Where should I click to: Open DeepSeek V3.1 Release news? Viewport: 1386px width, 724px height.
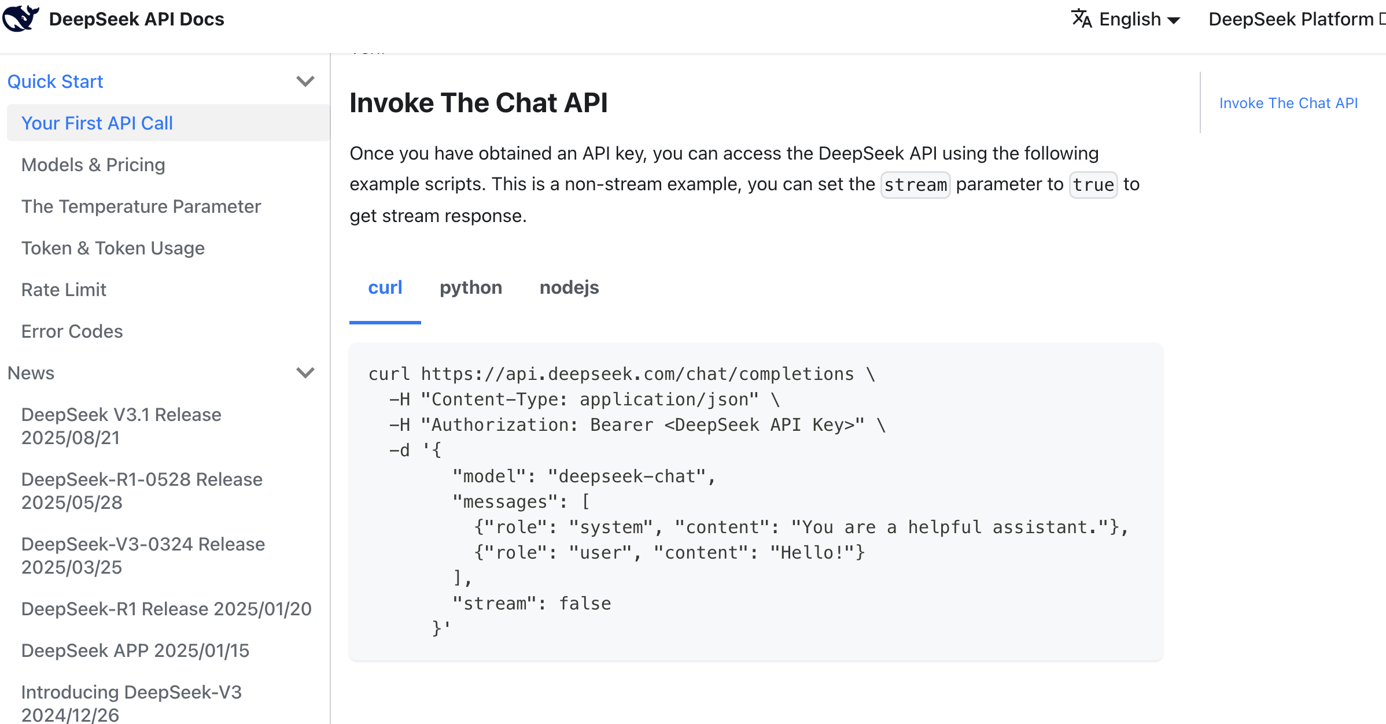point(121,426)
